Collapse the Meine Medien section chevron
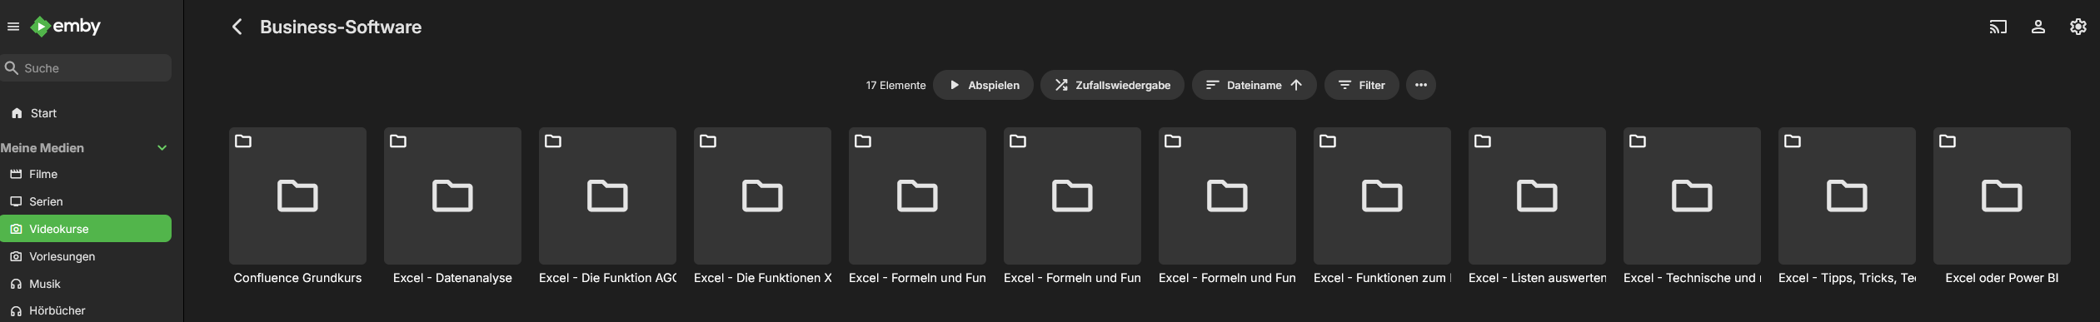 162,148
